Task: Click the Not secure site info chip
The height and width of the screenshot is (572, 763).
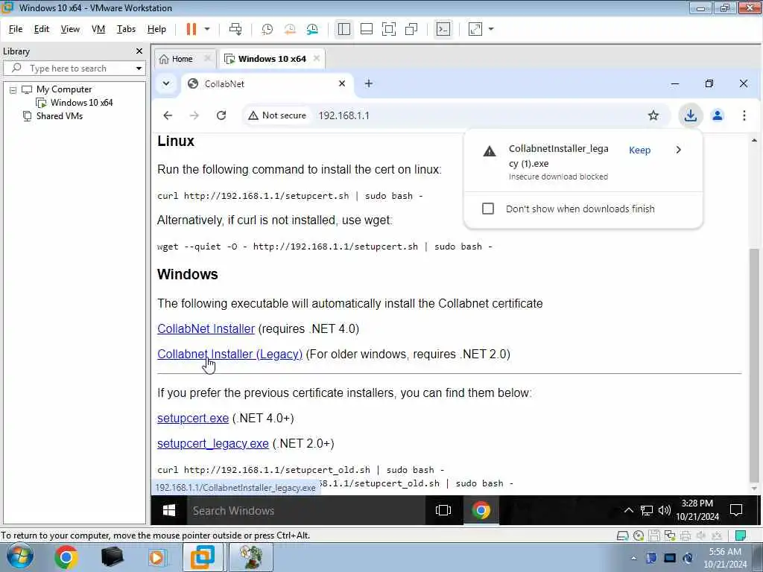Action: coord(277,115)
